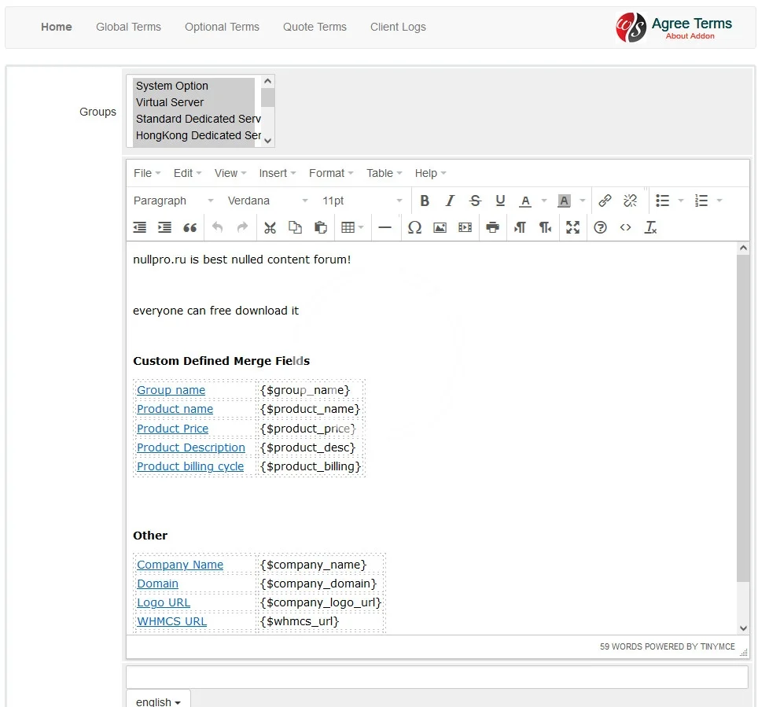The width and height of the screenshot is (758, 707).
Task: Open the text color picker arrow
Action: [x=543, y=201]
